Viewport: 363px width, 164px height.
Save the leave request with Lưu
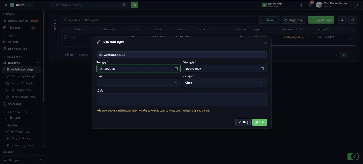(259, 122)
